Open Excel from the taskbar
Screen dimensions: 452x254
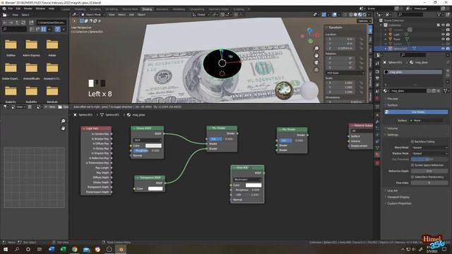[63, 249]
